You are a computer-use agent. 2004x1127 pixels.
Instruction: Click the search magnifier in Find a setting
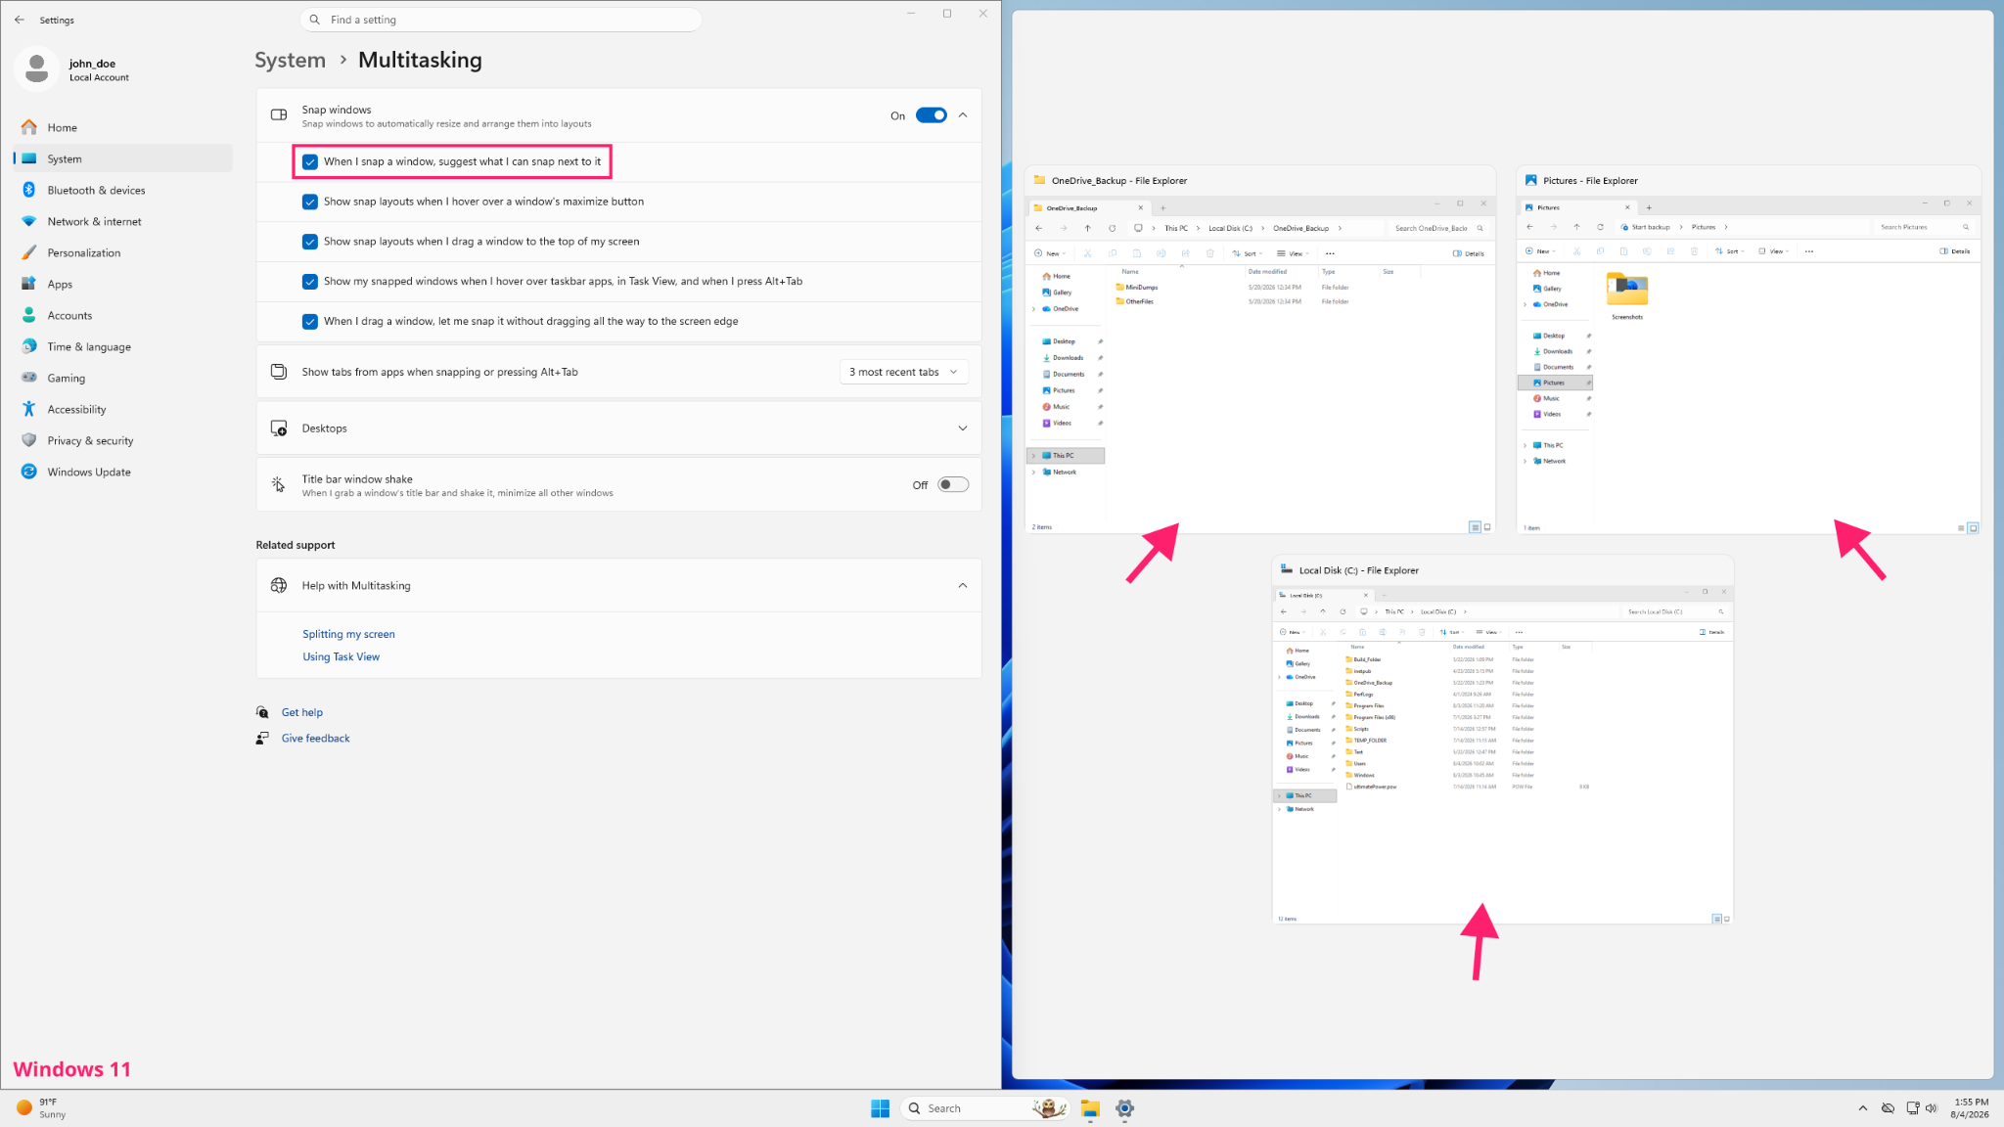pyautogui.click(x=314, y=20)
